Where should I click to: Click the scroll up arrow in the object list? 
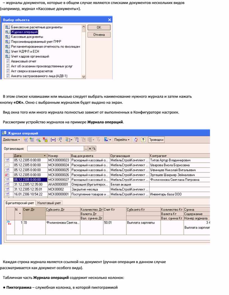click(x=84, y=27)
